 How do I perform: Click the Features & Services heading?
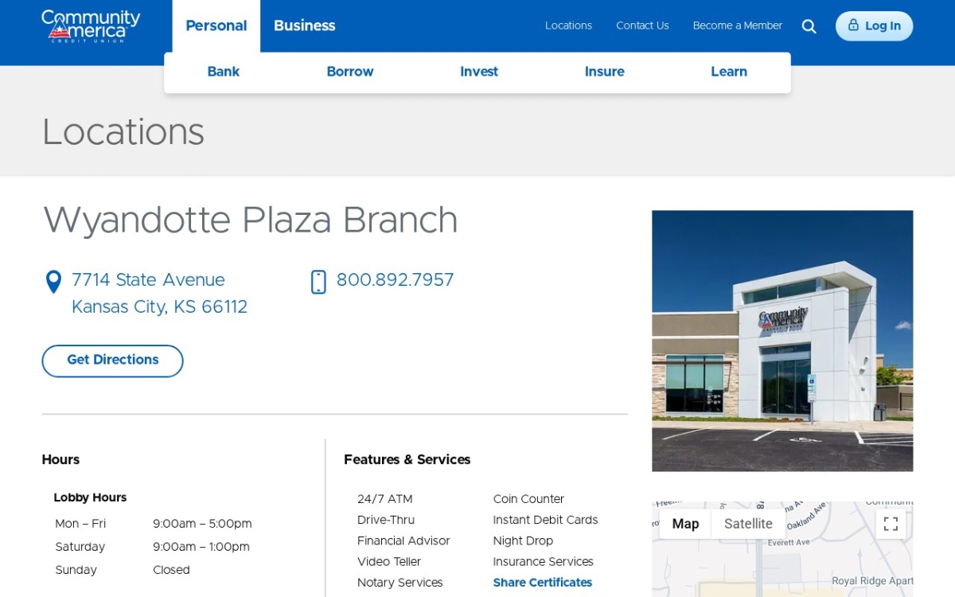tap(407, 459)
